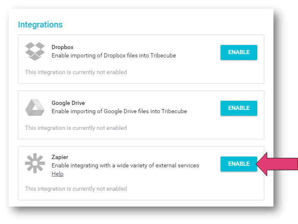Click Dropbox's 'currently not enabled' status text

point(76,72)
